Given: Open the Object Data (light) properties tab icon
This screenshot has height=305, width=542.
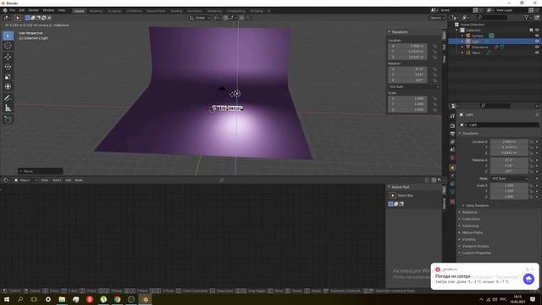Looking at the screenshot, I should [x=452, y=191].
